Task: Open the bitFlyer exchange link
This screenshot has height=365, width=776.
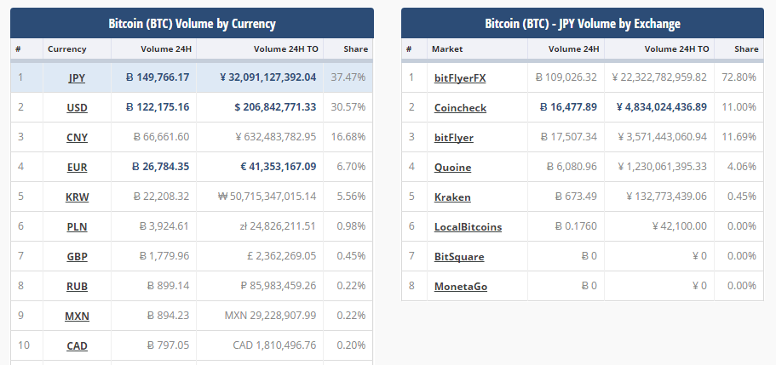Action: coord(453,138)
